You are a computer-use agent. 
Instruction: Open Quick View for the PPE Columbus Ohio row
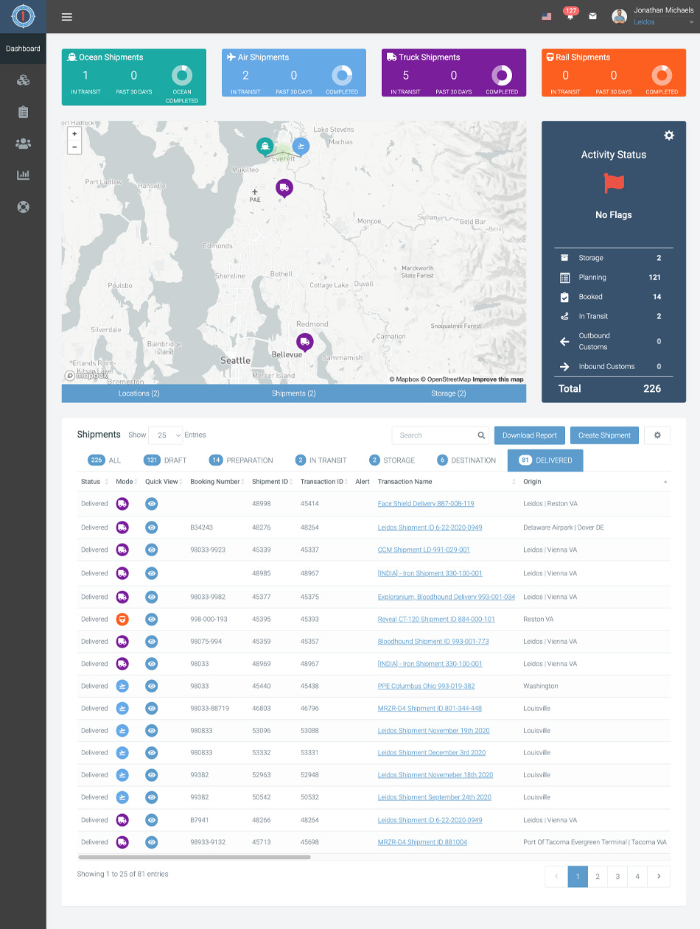[x=151, y=686]
